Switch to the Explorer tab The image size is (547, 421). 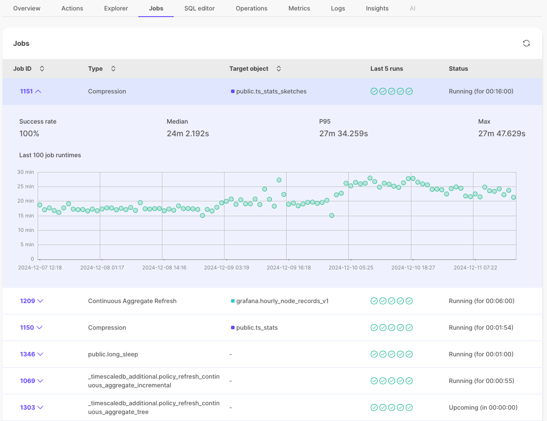click(116, 8)
